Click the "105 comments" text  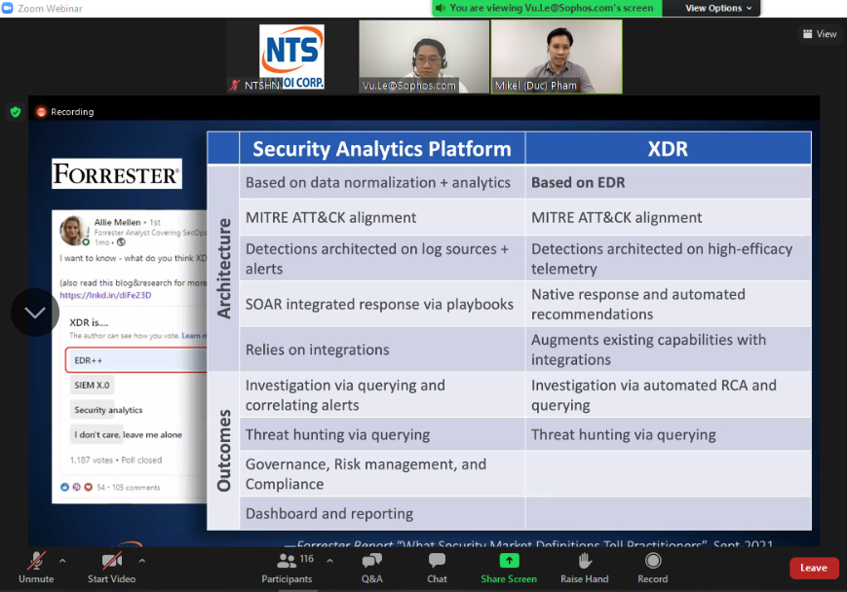[136, 487]
